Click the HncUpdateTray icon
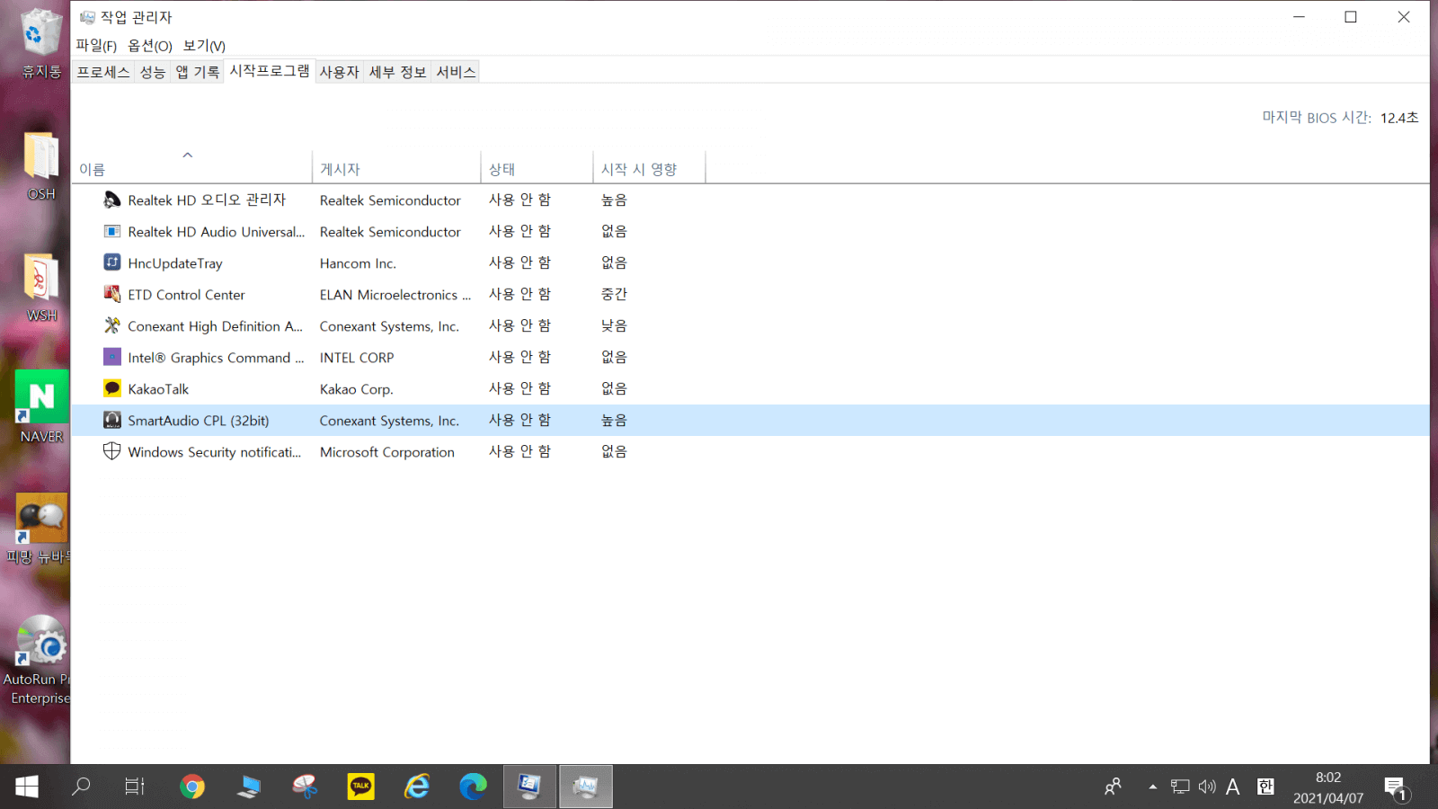 click(111, 262)
